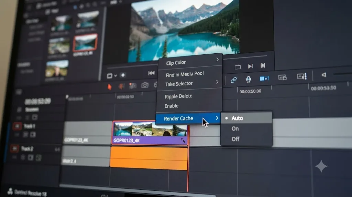Click the toolbar icon with three vertical dots

302,76
